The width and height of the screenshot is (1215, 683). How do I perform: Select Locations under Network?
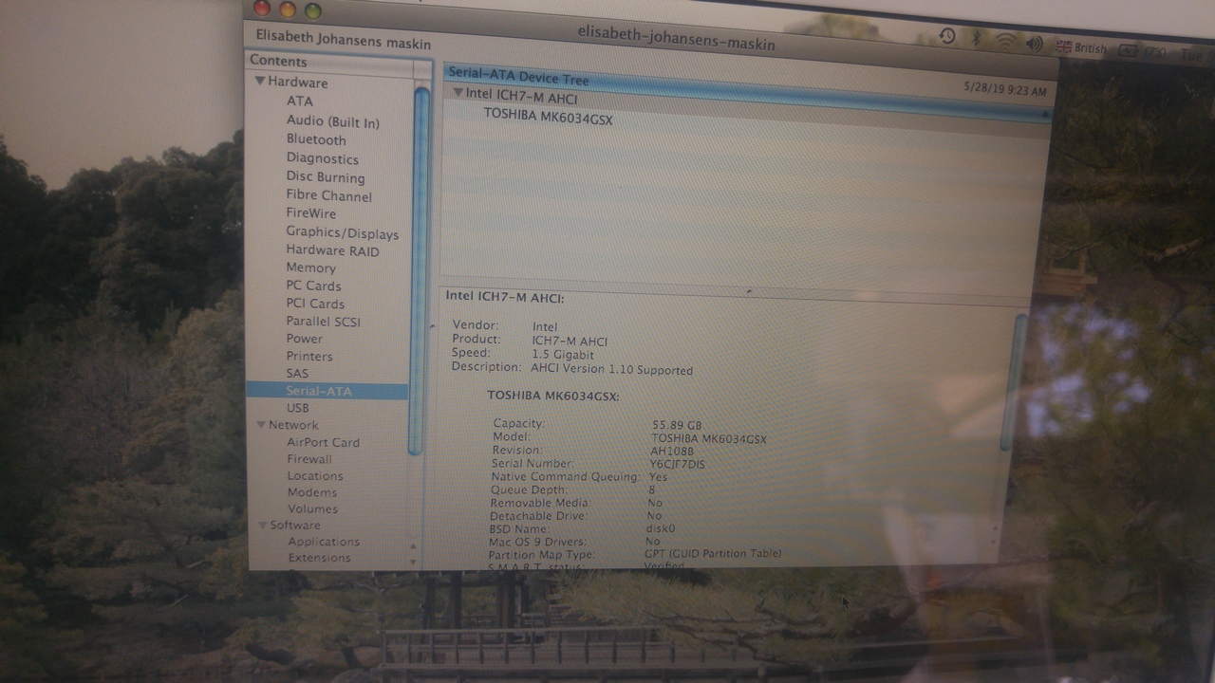(315, 476)
